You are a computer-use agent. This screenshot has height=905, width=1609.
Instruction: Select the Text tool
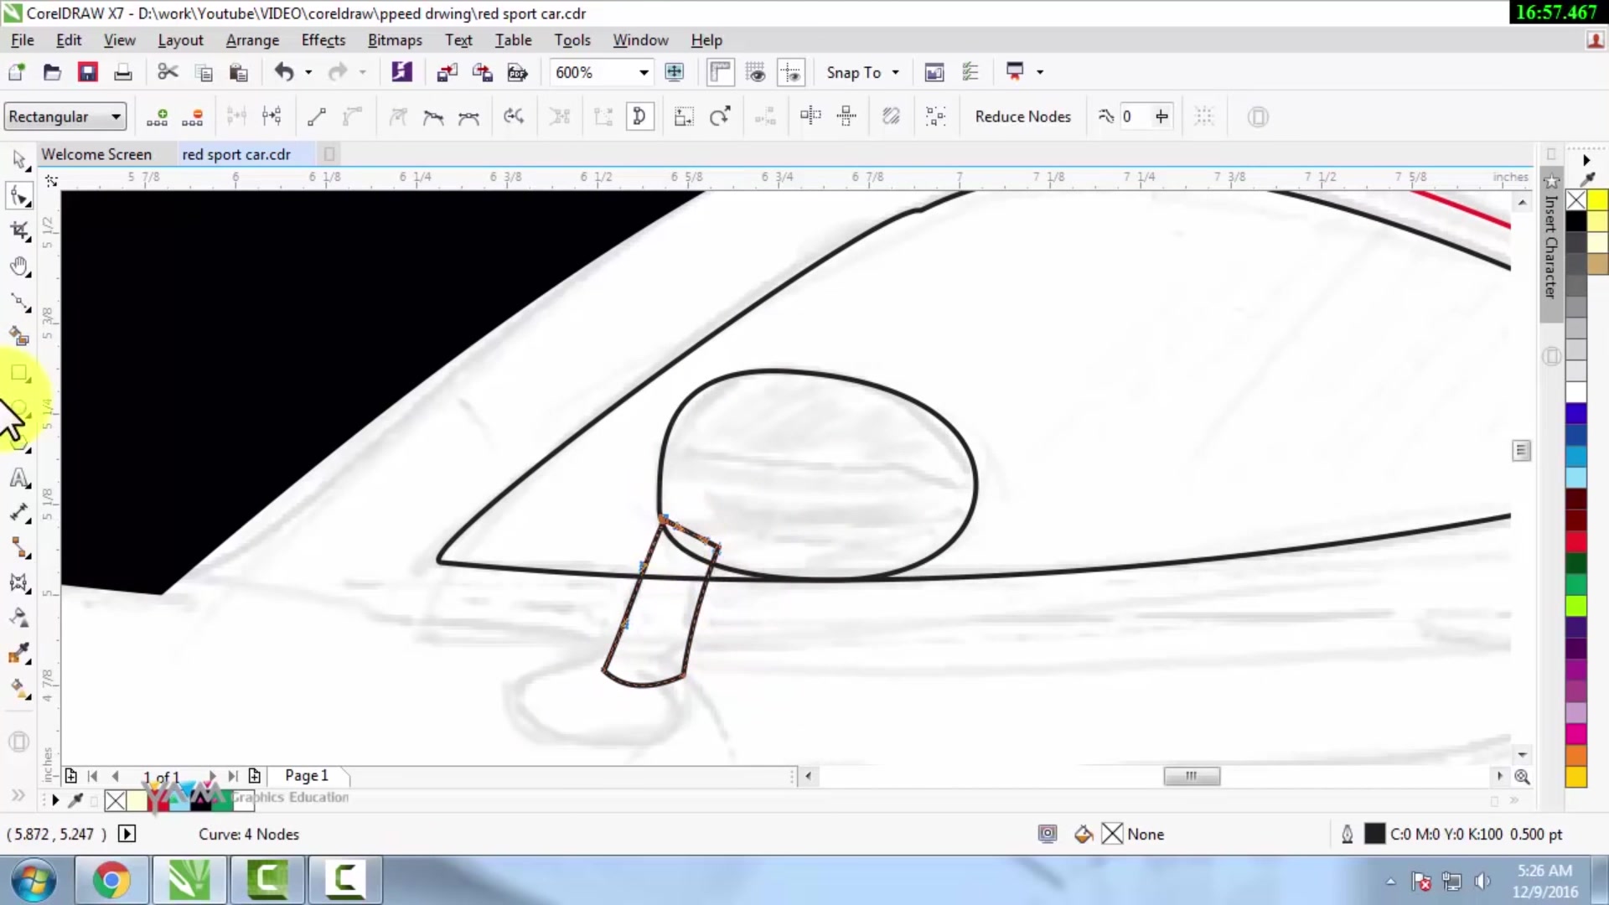pyautogui.click(x=20, y=478)
